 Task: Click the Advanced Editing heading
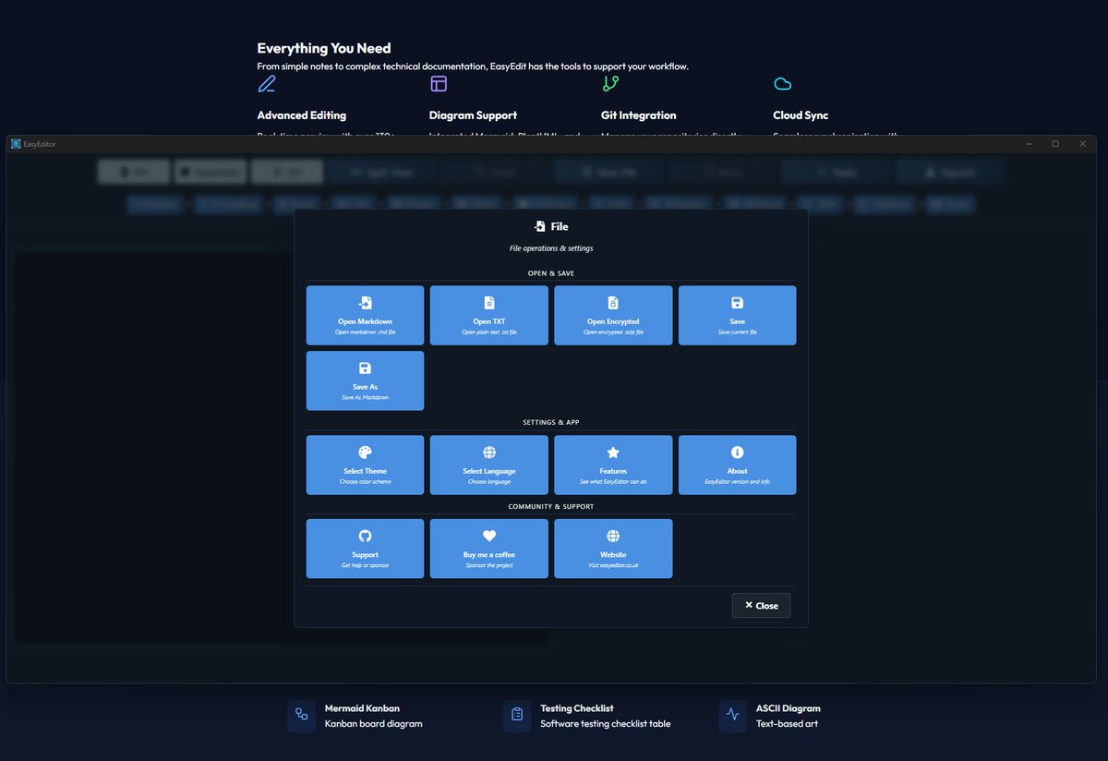[x=302, y=115]
